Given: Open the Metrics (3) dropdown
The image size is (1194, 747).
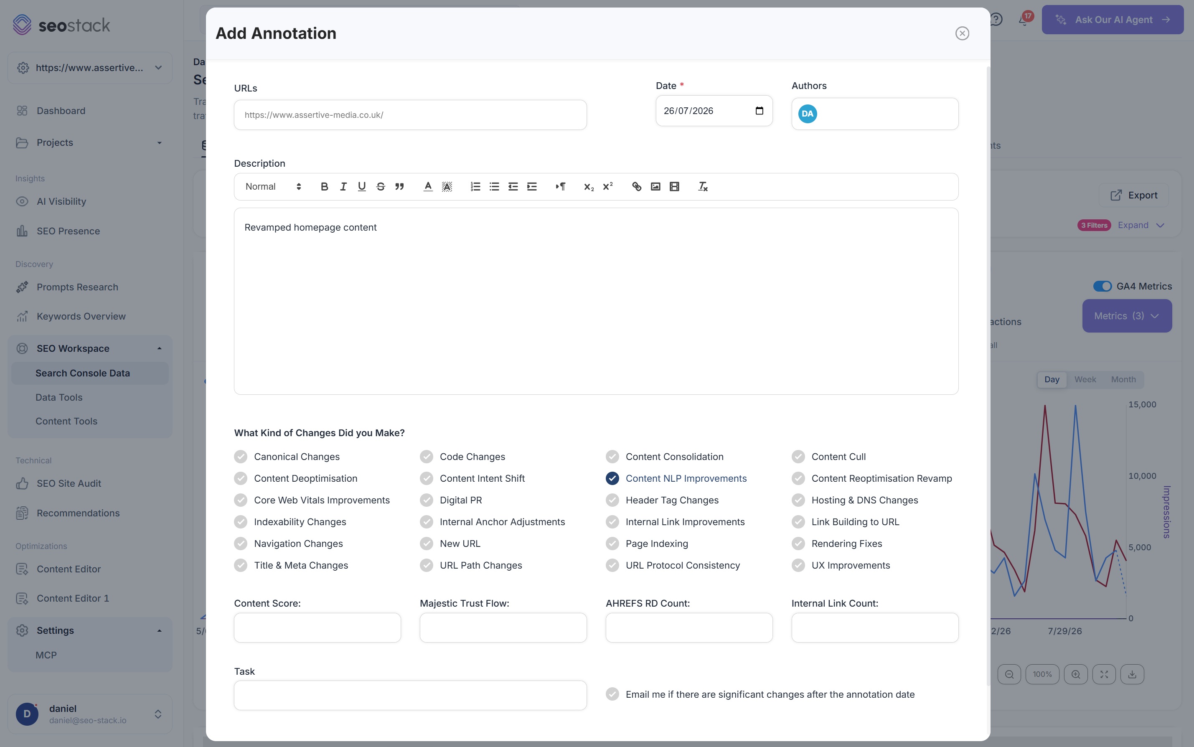Looking at the screenshot, I should point(1127,316).
